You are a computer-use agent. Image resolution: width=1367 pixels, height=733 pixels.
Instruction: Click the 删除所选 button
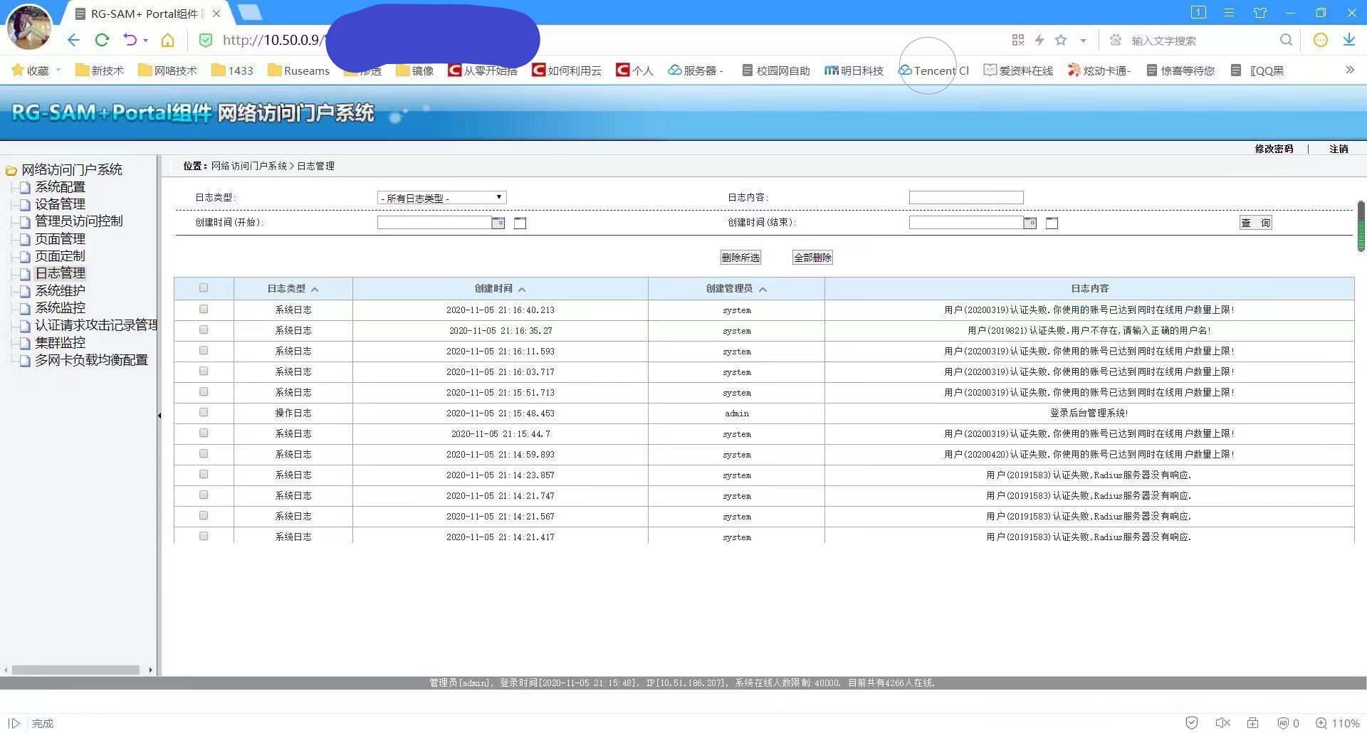740,258
